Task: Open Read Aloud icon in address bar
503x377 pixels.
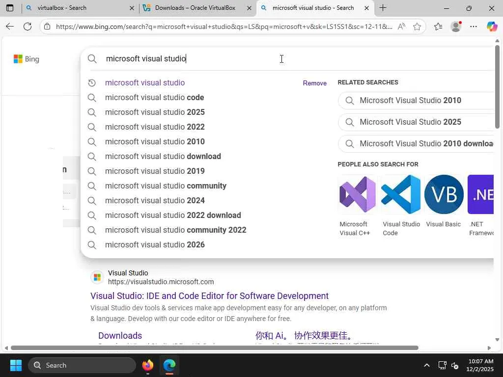Action: (x=401, y=27)
